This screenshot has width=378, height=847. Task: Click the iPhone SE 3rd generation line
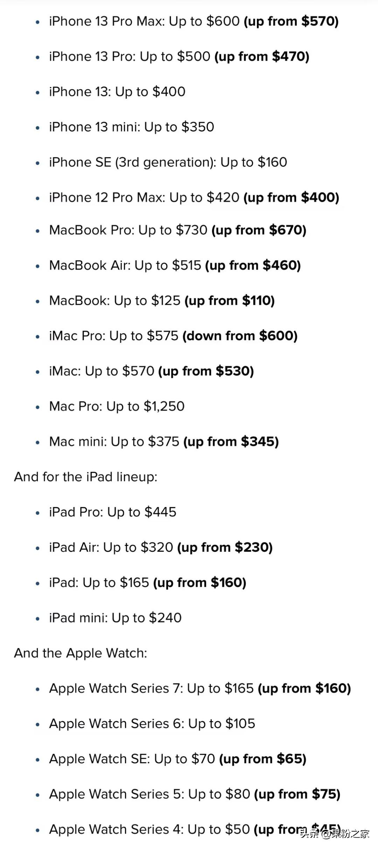(168, 162)
